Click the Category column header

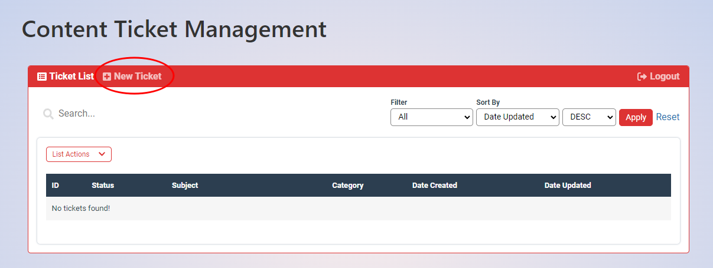click(x=347, y=186)
